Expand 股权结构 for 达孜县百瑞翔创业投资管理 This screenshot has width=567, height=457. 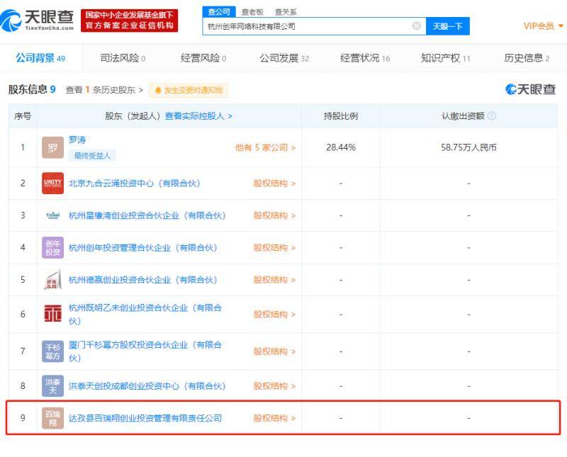(x=274, y=418)
